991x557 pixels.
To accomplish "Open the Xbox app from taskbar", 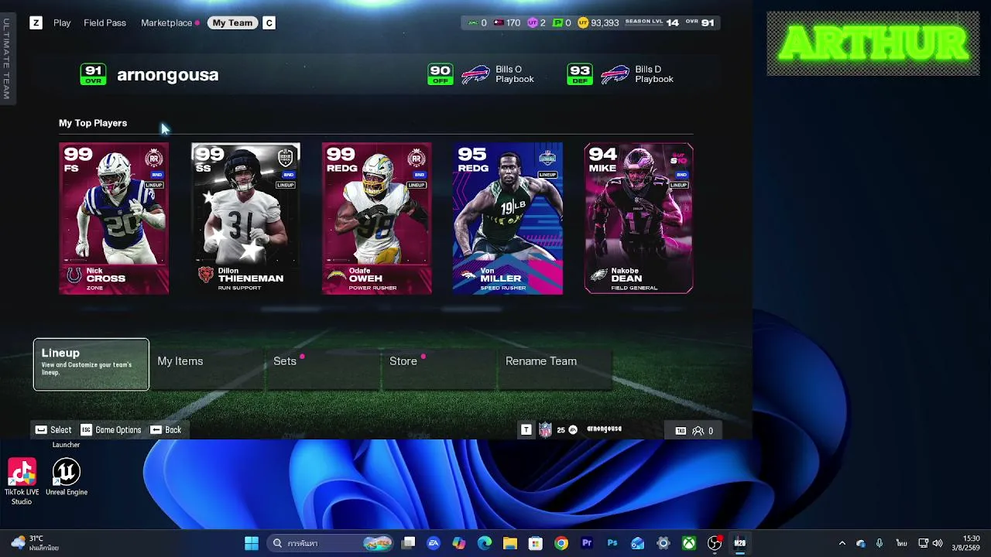I will pyautogui.click(x=688, y=543).
